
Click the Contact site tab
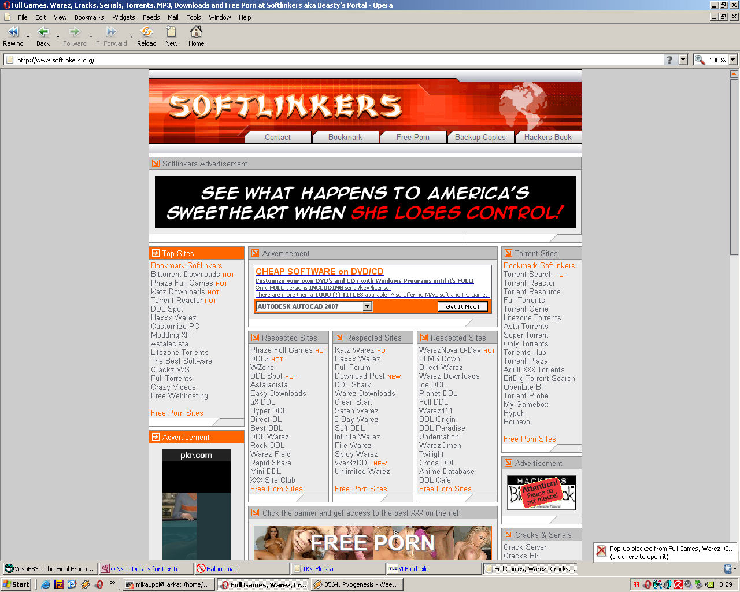click(x=277, y=137)
